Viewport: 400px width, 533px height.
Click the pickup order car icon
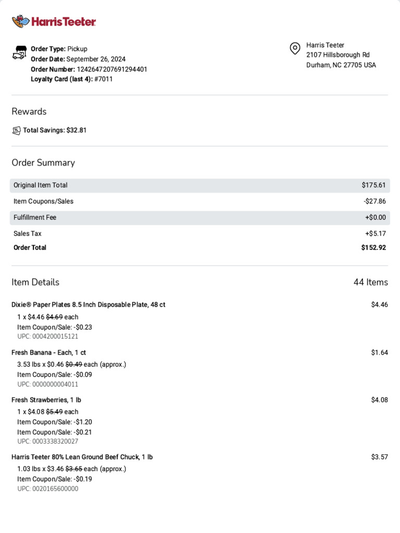point(19,53)
